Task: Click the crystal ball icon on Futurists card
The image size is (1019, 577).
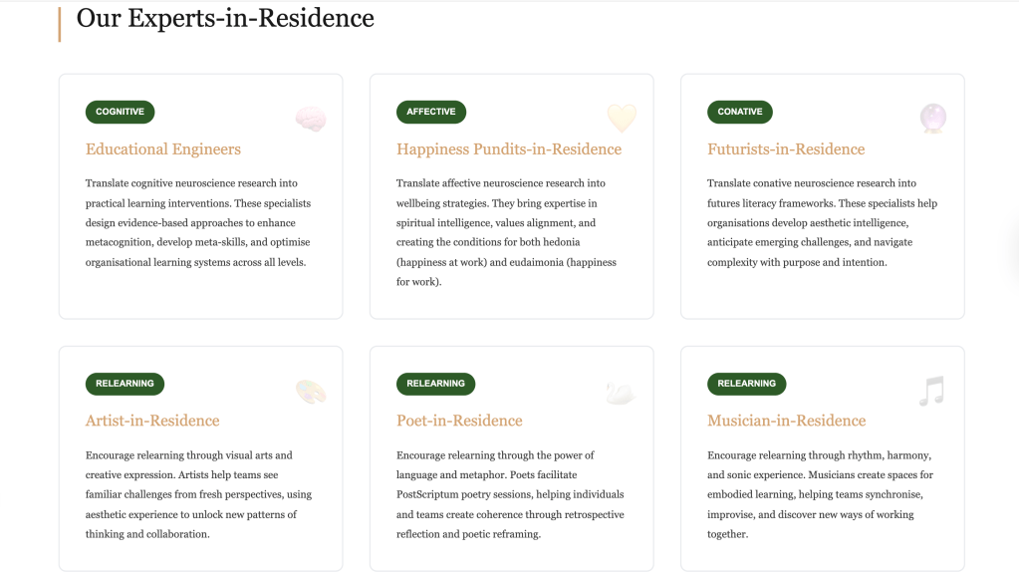Action: [x=932, y=120]
